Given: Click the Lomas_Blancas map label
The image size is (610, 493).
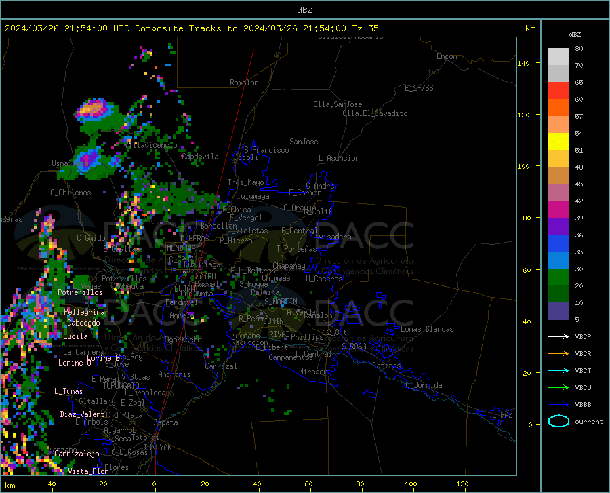Looking at the screenshot, I should coord(427,329).
